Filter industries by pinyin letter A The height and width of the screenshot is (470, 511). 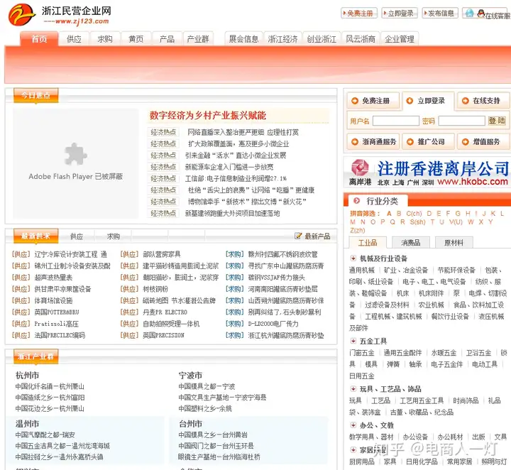[x=389, y=214]
